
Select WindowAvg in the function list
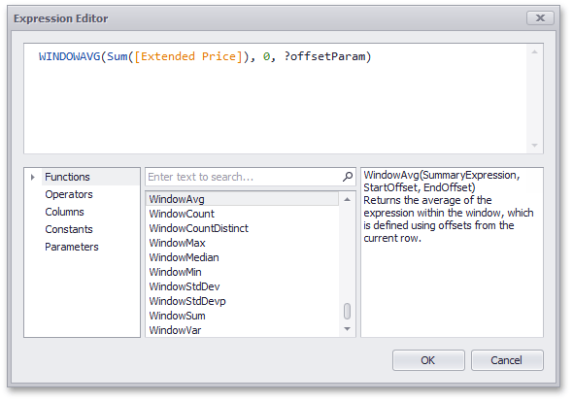coord(243,199)
